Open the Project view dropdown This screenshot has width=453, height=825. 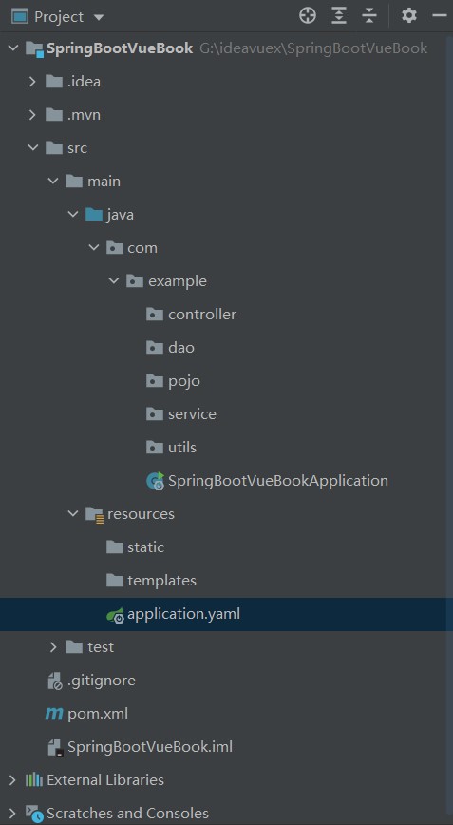(98, 17)
